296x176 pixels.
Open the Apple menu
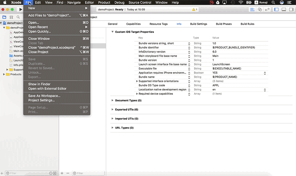tap(5, 2)
